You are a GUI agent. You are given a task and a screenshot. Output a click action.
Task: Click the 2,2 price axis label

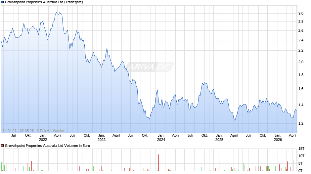click(301, 50)
